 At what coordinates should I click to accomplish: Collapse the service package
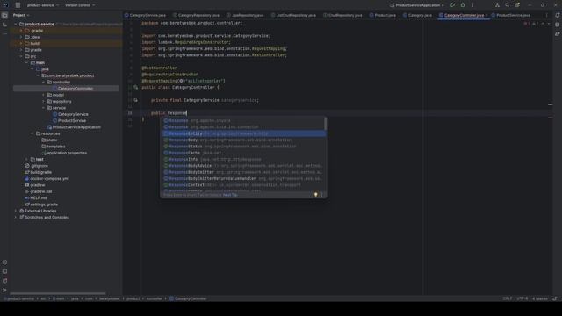click(x=44, y=108)
